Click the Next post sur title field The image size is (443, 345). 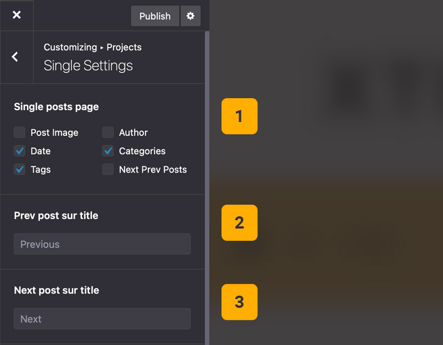click(x=102, y=319)
